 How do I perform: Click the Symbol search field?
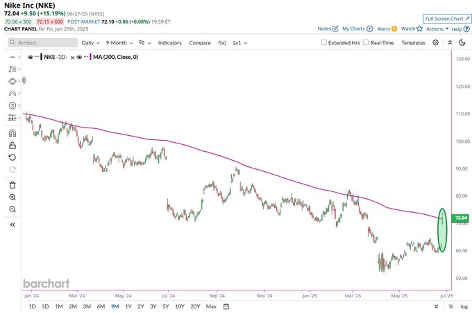(42, 42)
